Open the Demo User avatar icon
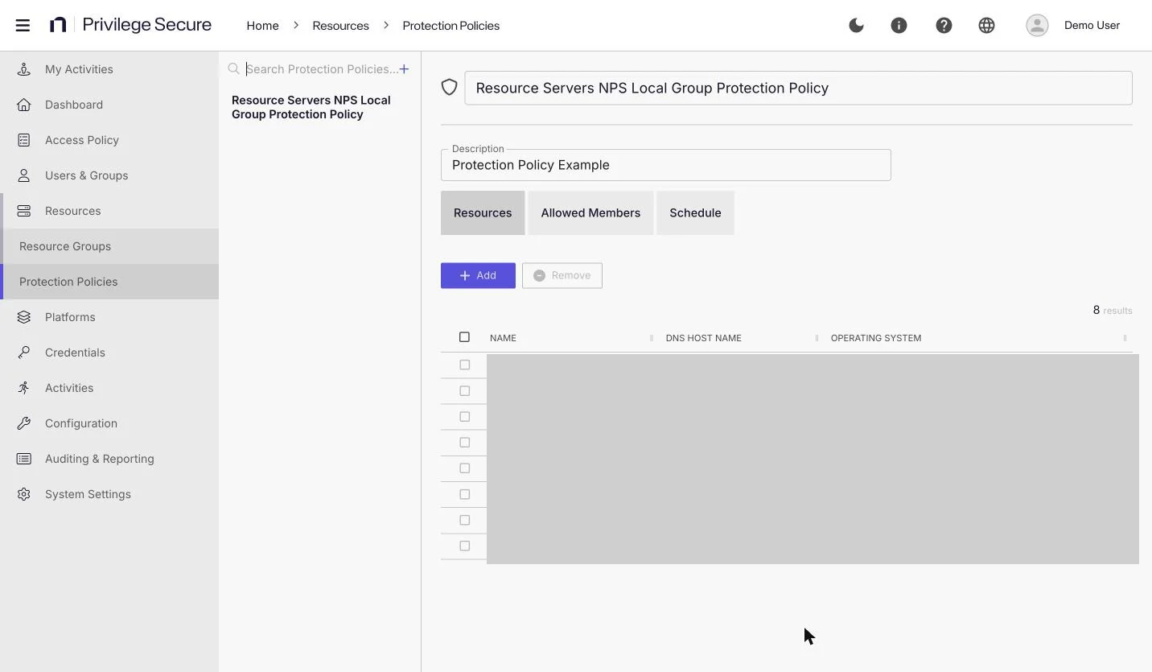The width and height of the screenshot is (1152, 672). (x=1037, y=25)
